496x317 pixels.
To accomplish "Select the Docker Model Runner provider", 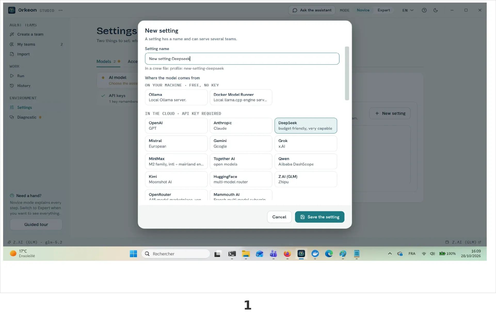I will point(241,97).
